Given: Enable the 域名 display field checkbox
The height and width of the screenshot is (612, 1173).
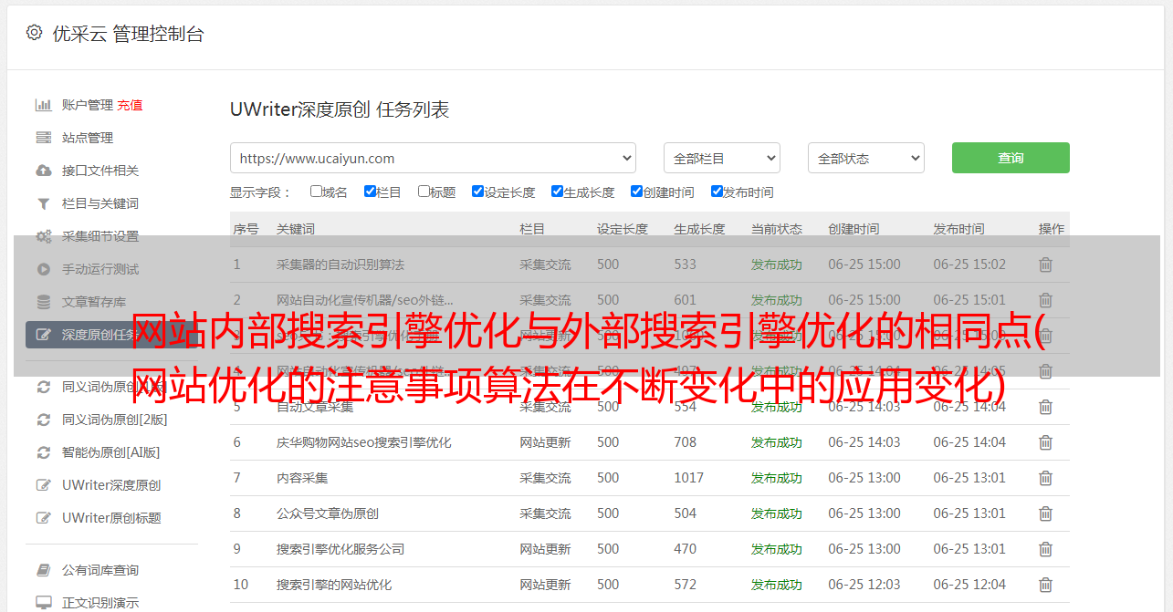Looking at the screenshot, I should (316, 192).
